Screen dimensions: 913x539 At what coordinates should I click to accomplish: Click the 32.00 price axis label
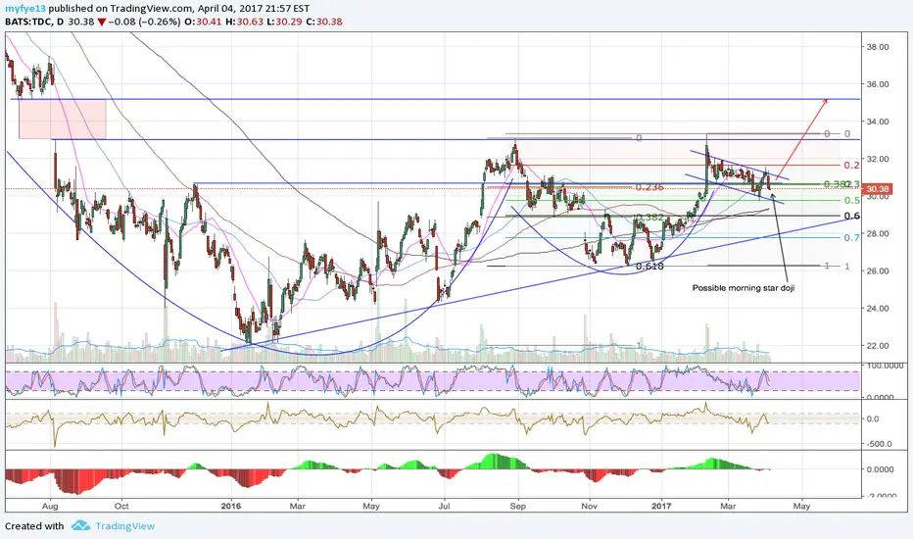878,159
